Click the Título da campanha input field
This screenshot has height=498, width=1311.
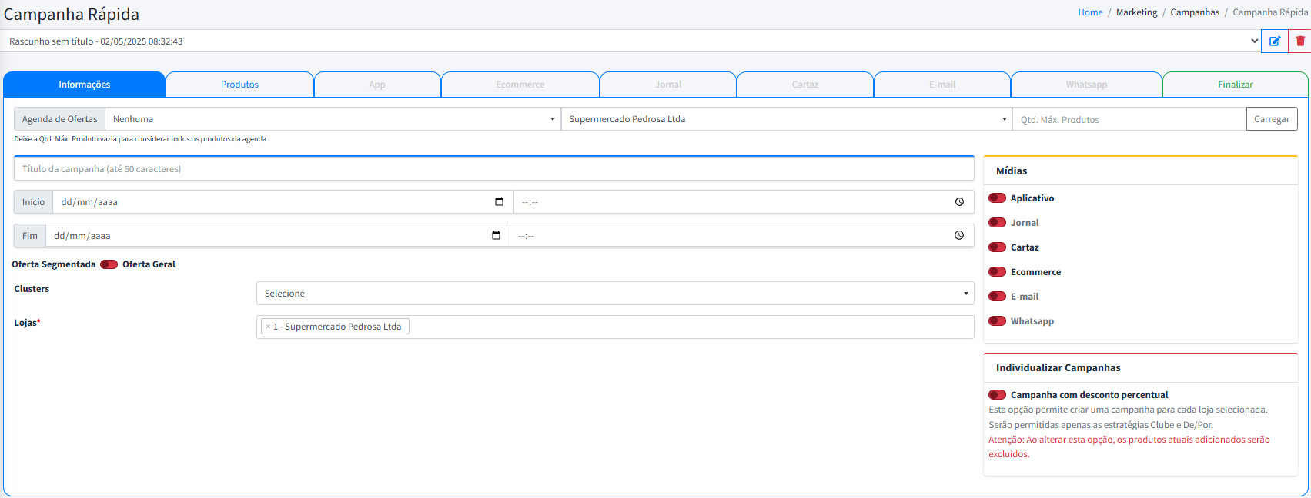(x=493, y=169)
